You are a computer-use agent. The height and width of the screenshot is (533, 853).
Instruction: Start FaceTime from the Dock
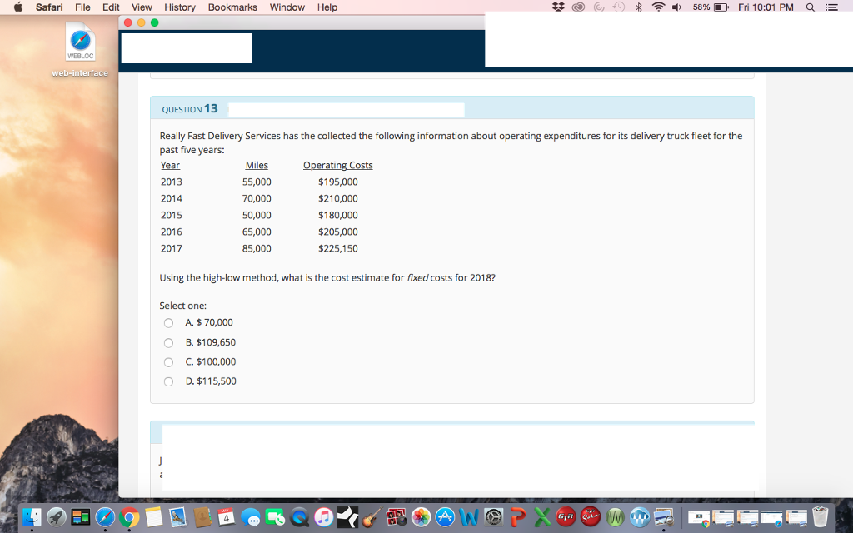click(277, 517)
